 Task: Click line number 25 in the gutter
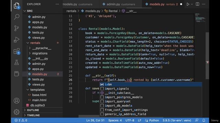(x=70, y=76)
